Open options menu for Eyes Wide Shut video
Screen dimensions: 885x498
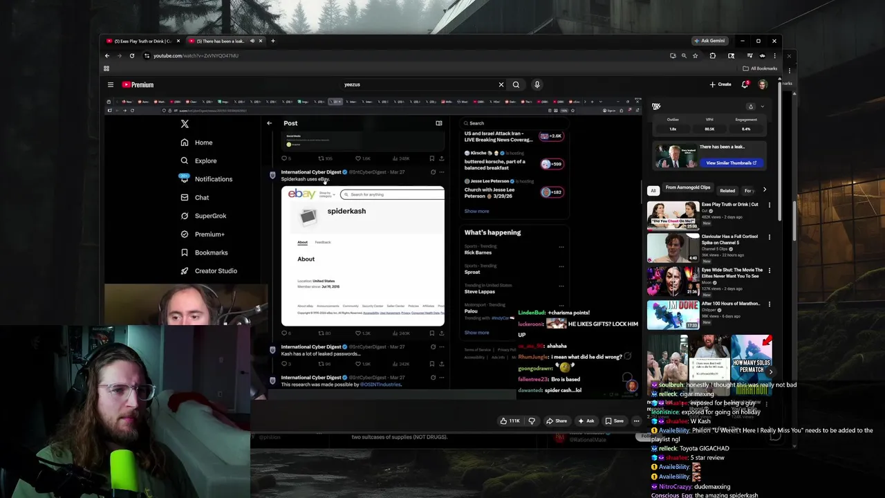coord(770,270)
